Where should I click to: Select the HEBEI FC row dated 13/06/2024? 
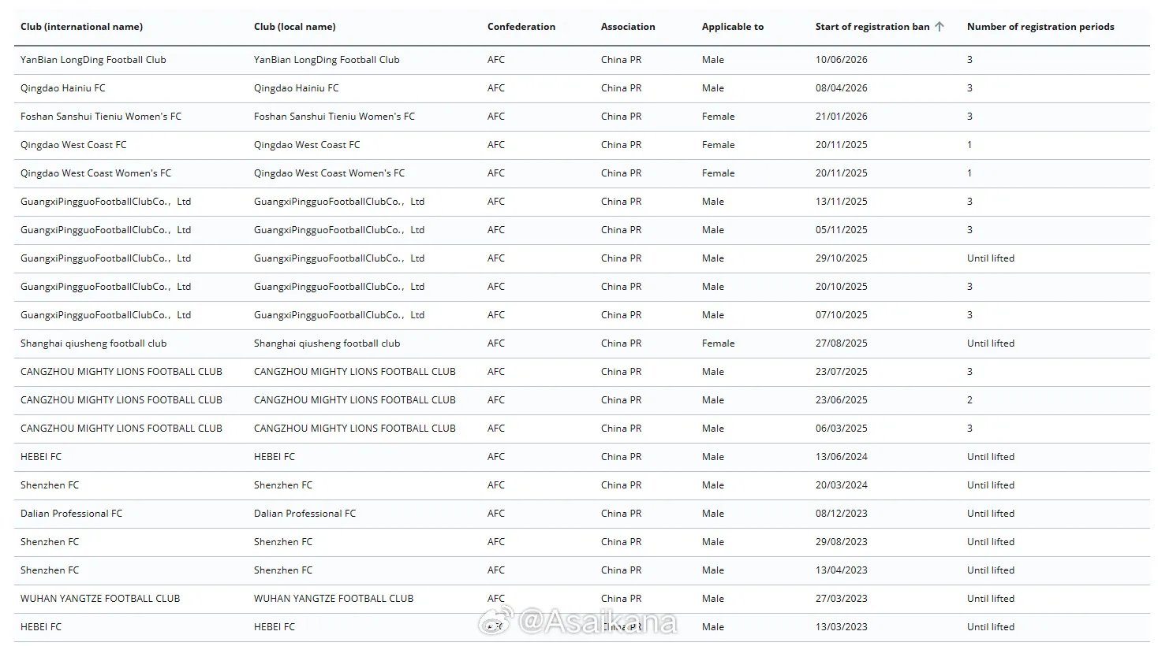(582, 457)
